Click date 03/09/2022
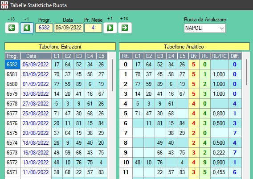The height and width of the screenshot is (179, 253). [x=36, y=74]
